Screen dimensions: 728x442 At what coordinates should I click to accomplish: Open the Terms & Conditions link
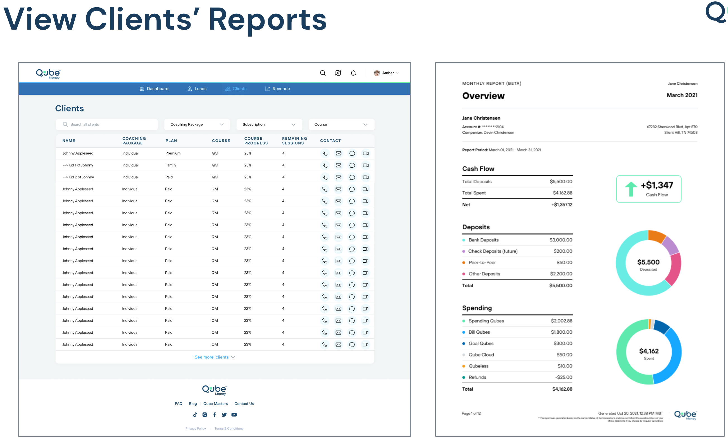point(229,428)
